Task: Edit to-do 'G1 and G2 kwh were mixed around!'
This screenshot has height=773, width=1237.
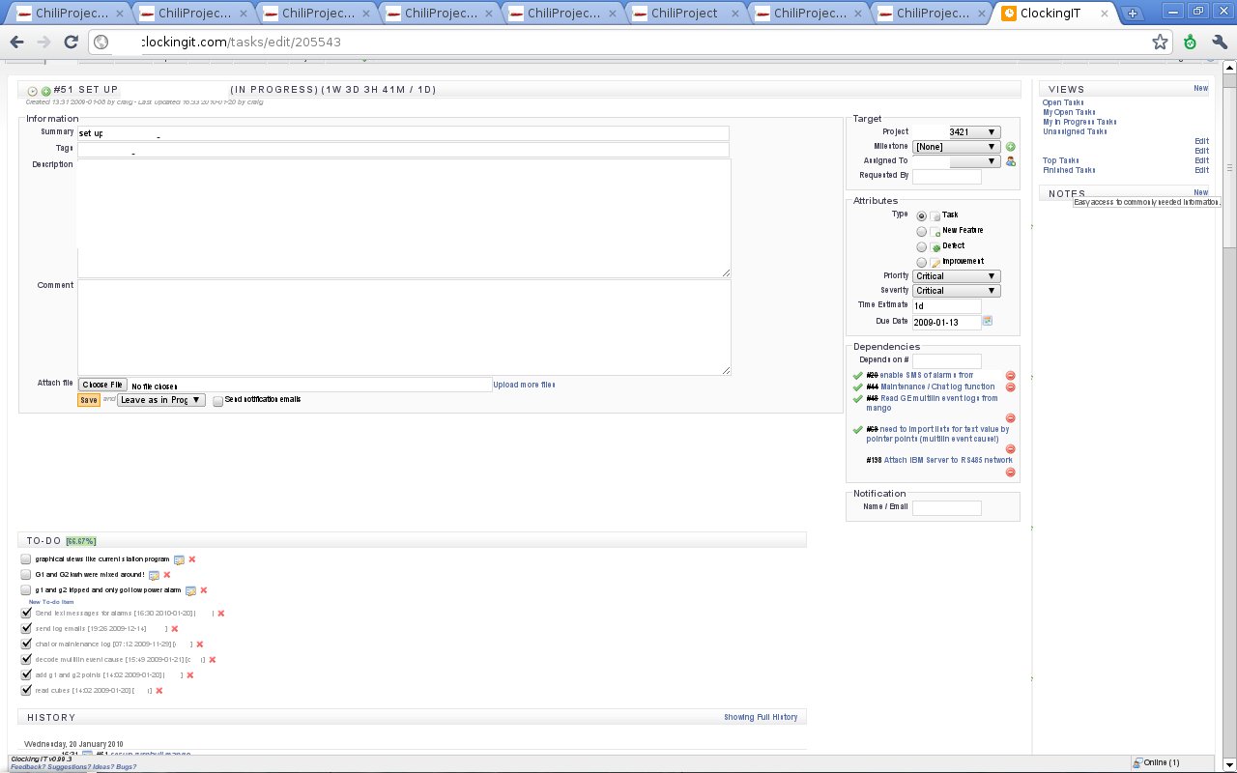Action: (154, 575)
